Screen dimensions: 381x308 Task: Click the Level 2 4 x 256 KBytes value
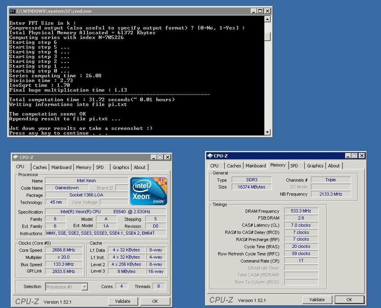pyautogui.click(x=126, y=264)
